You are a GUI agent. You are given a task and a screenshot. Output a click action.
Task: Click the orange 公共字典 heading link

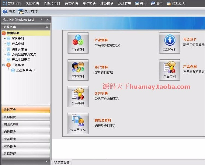101,93
